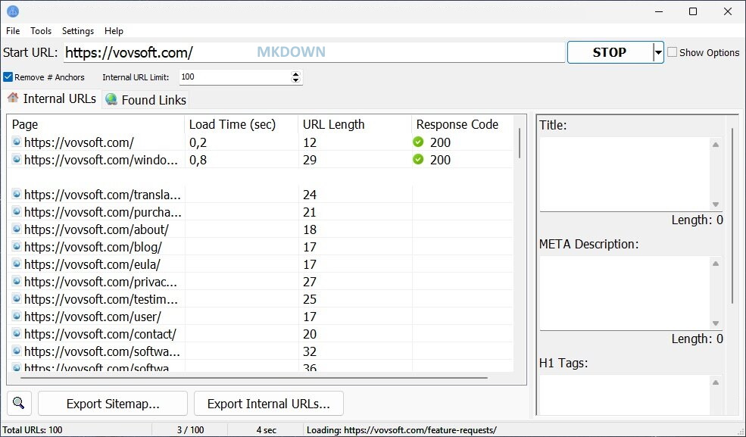Open the Settings menu
This screenshot has height=437, width=746.
78,31
